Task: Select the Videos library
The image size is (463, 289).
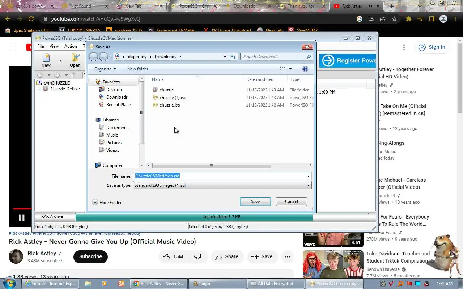Action: [112, 150]
